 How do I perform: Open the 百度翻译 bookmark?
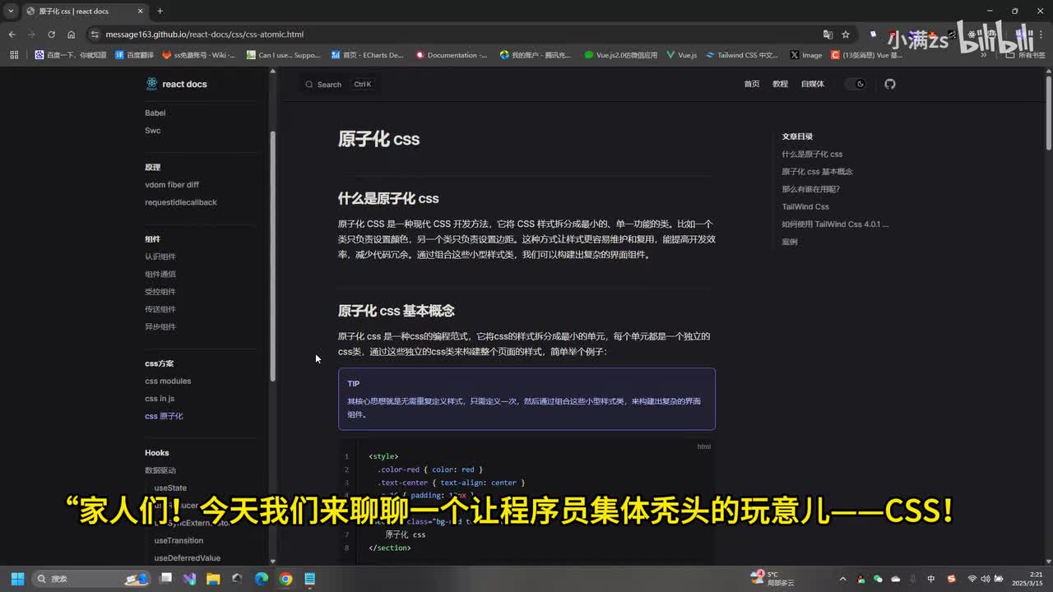[x=134, y=55]
